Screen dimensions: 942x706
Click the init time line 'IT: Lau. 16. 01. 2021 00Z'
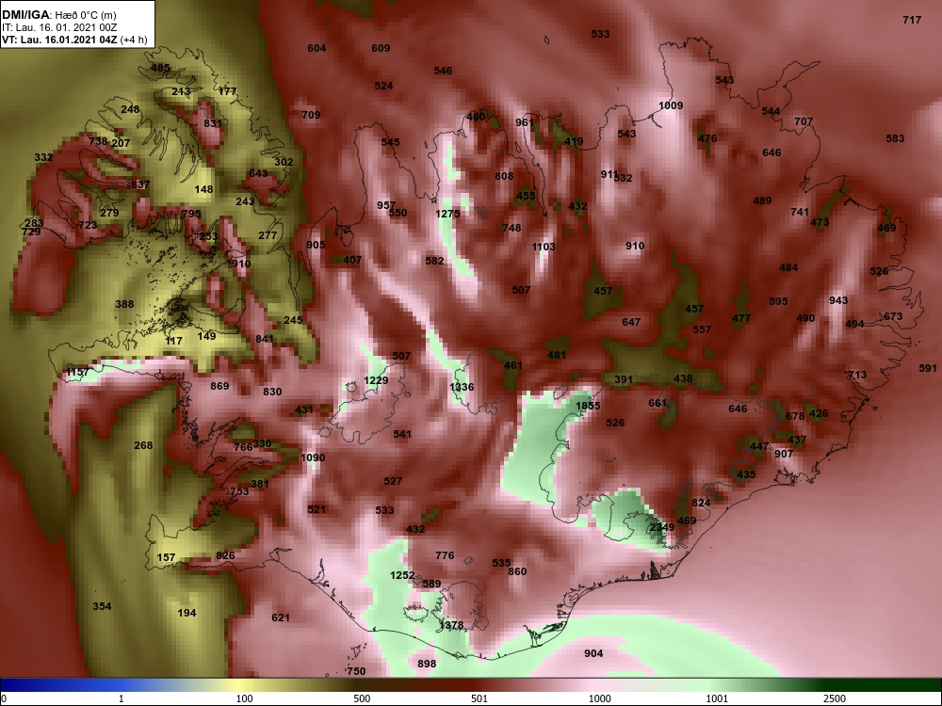(58, 27)
